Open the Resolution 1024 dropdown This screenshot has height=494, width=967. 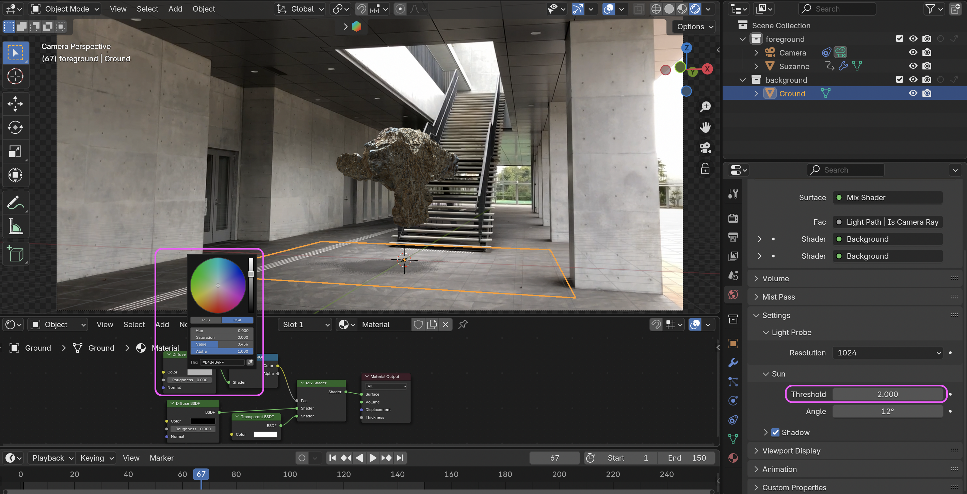887,353
